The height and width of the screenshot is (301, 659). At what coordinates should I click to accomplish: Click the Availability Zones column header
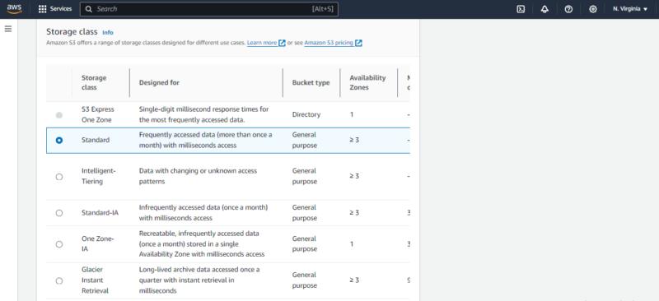tap(367, 83)
